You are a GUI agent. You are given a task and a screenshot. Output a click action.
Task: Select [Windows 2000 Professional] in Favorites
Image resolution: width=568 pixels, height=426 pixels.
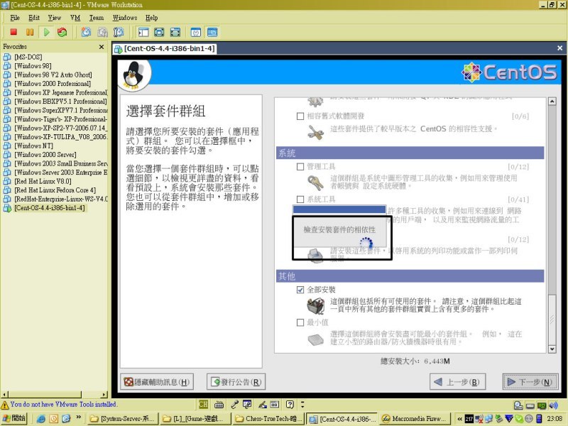pyautogui.click(x=53, y=84)
